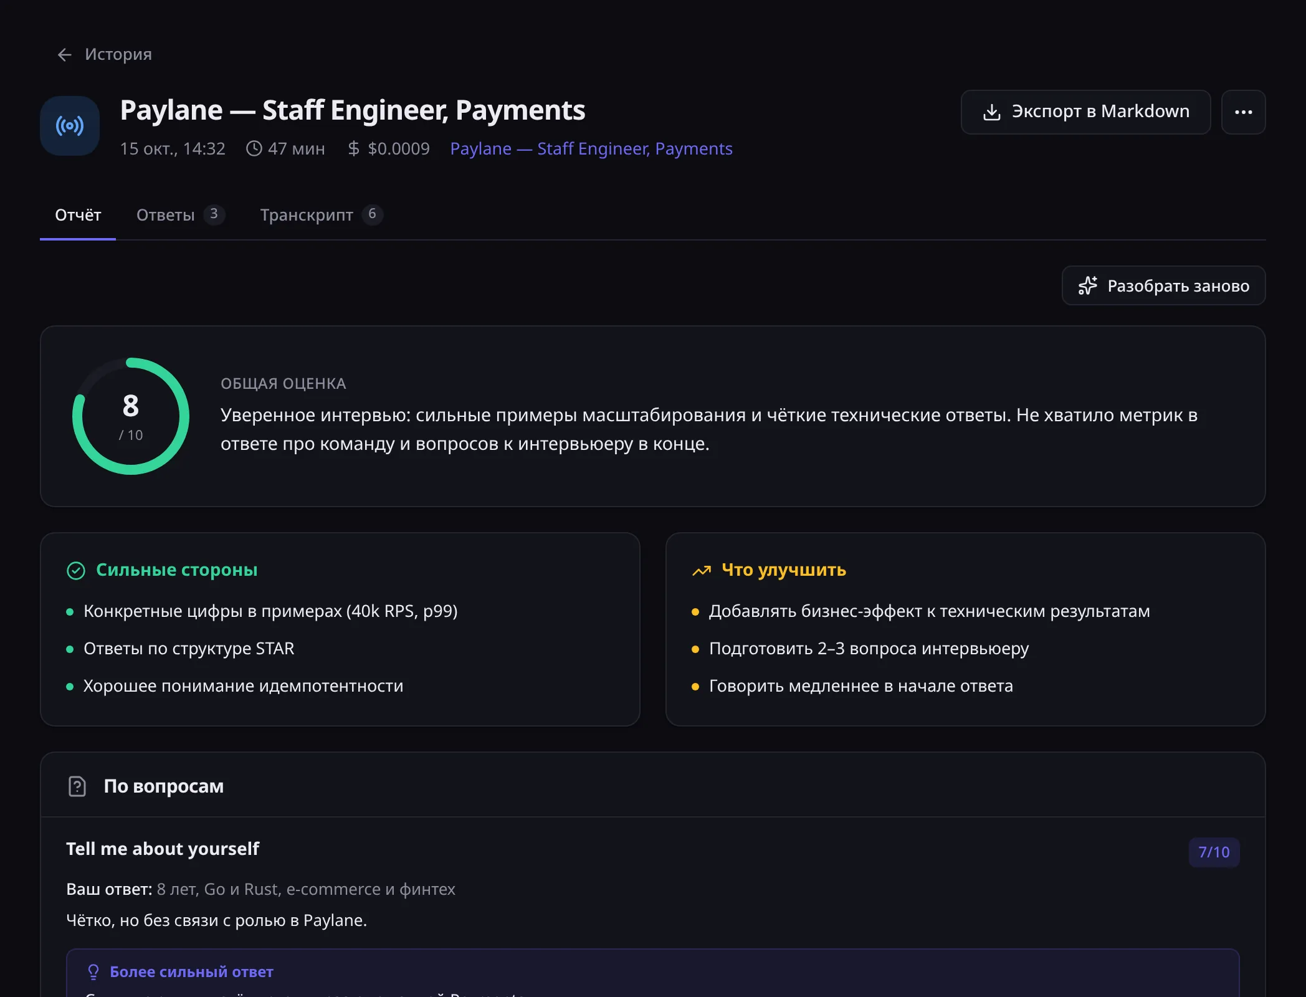Click the 'Tell me about yourself' question heading
Screen dimensions: 1306x997
click(163, 849)
